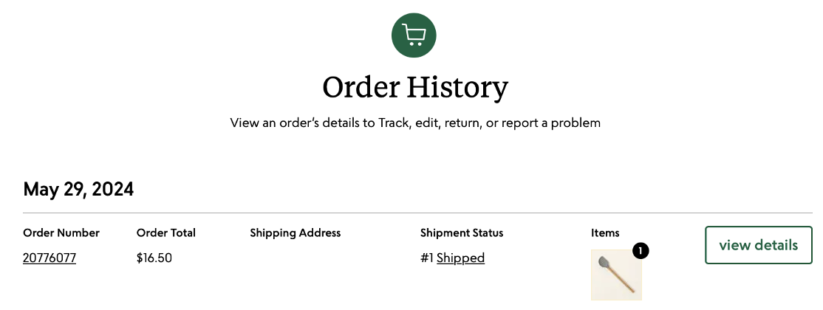Open order number 20776077 link
This screenshot has height=310, width=823.
(49, 258)
